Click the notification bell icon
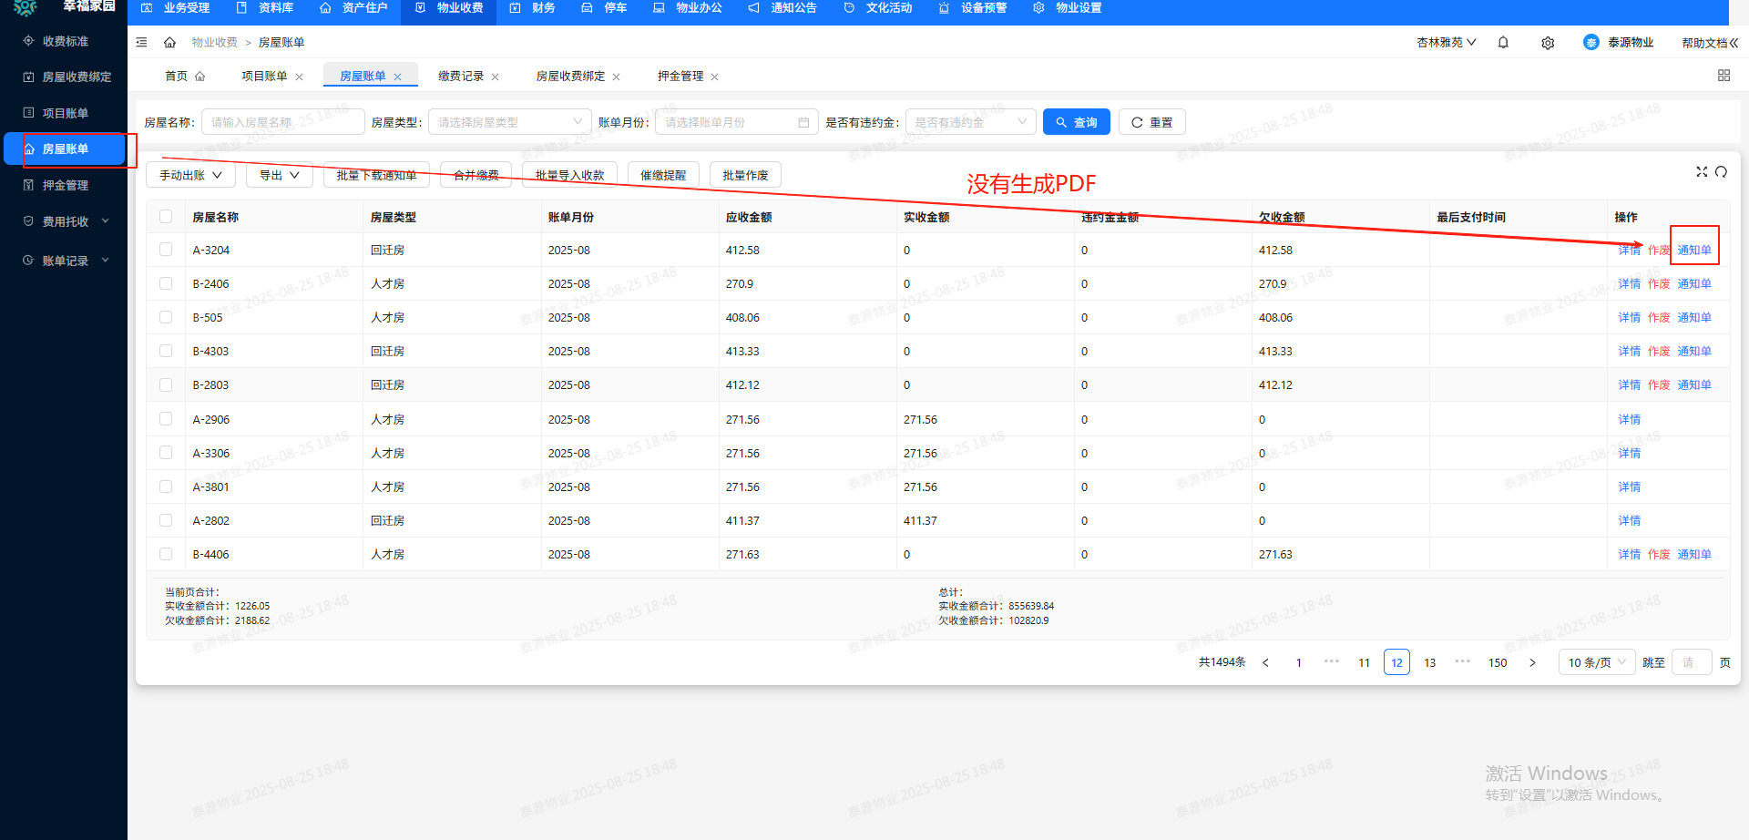 (1503, 43)
